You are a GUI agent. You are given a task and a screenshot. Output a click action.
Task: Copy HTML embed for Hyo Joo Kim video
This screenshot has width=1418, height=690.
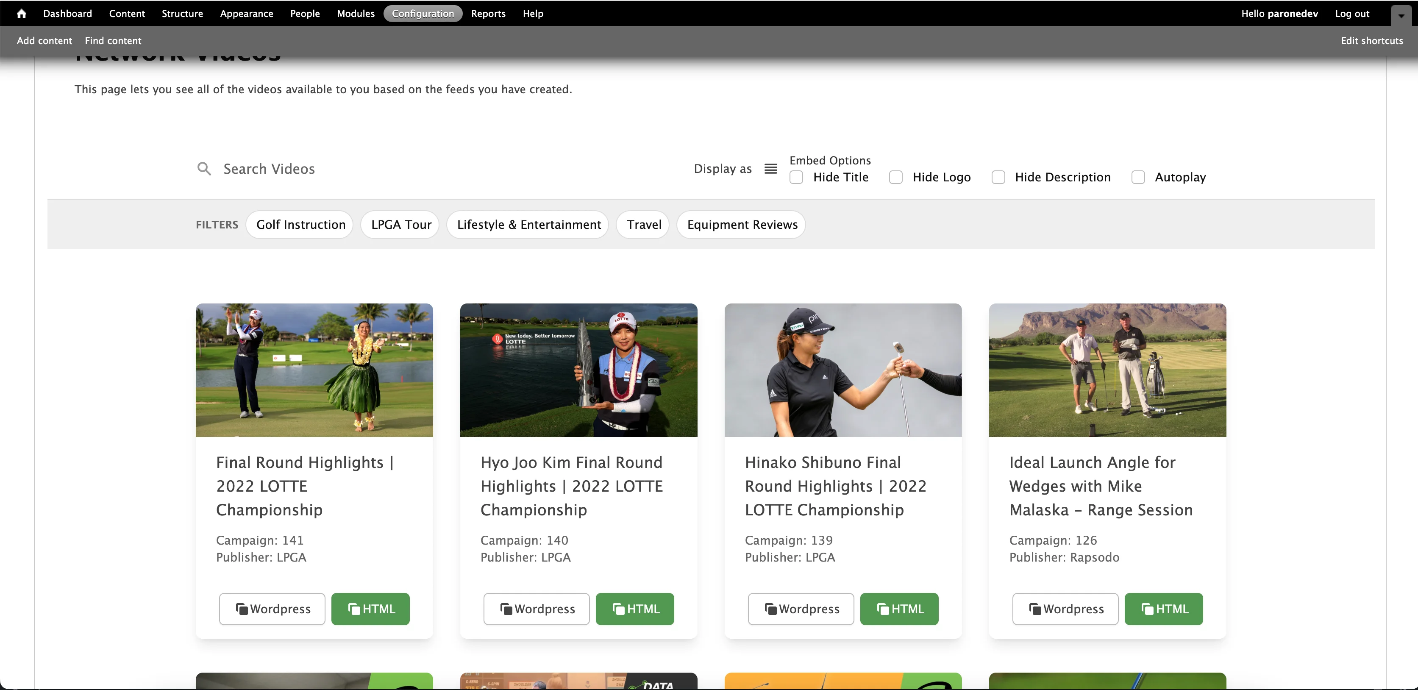tap(635, 609)
